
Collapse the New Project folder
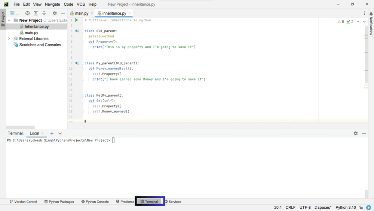pos(9,20)
